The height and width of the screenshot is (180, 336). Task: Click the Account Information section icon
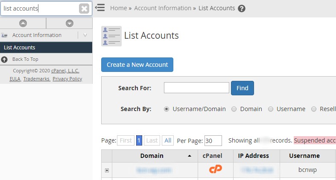tap(5, 35)
